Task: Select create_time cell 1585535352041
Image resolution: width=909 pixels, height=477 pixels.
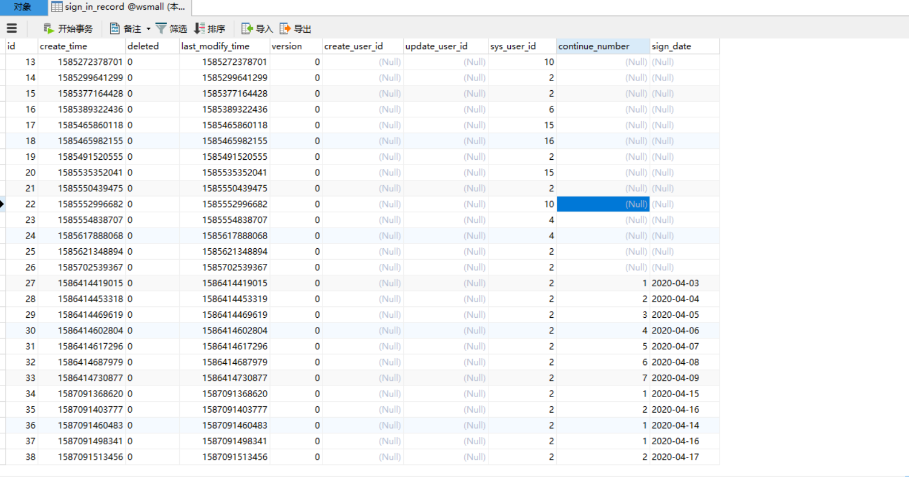Action: click(x=82, y=172)
